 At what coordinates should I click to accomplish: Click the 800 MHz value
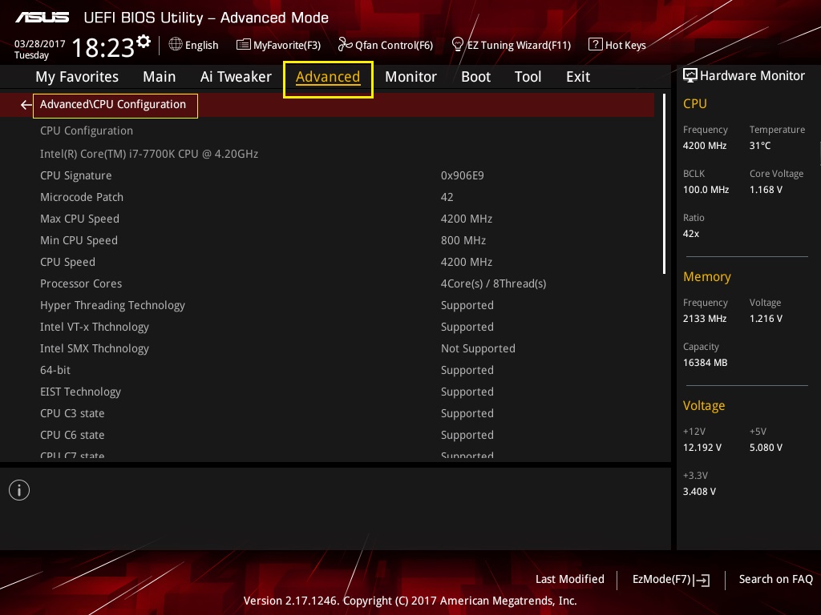coord(463,240)
